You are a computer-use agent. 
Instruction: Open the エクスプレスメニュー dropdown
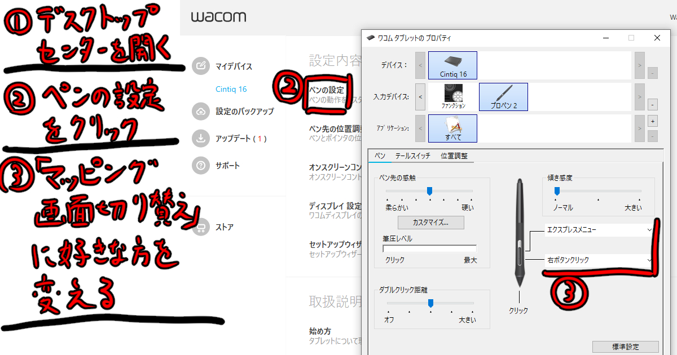598,229
